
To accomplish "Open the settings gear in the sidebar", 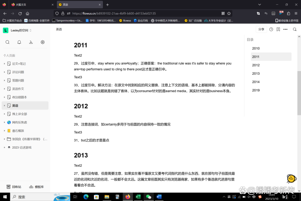I will 43,42.
